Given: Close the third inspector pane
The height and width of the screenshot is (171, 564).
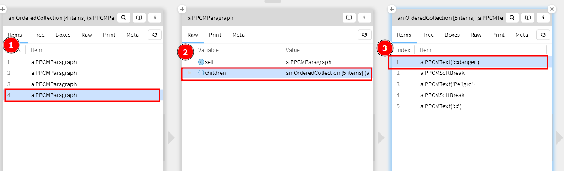Looking at the screenshot, I should (x=551, y=9).
